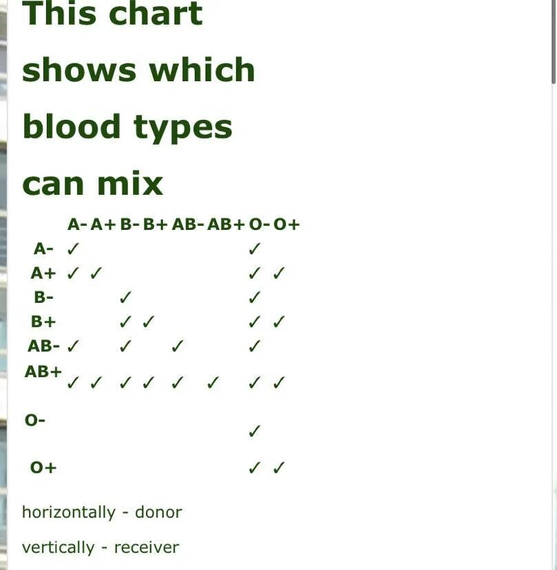
Task: Click the AB- row label
Action: (43, 346)
